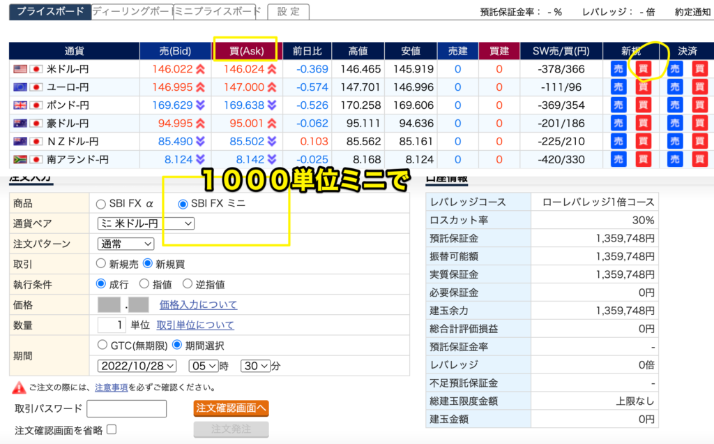Click settlement sell icon for ユーロ-円
Viewport: 714px width, 444px height.
(675, 87)
